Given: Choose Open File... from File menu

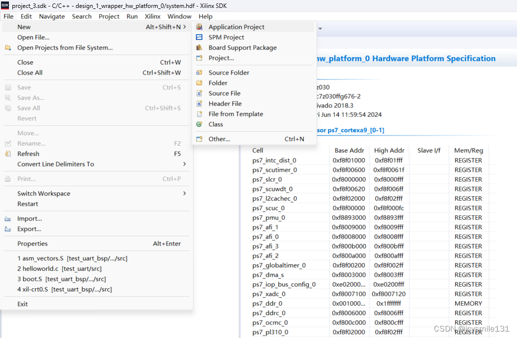Looking at the screenshot, I should (96, 37).
